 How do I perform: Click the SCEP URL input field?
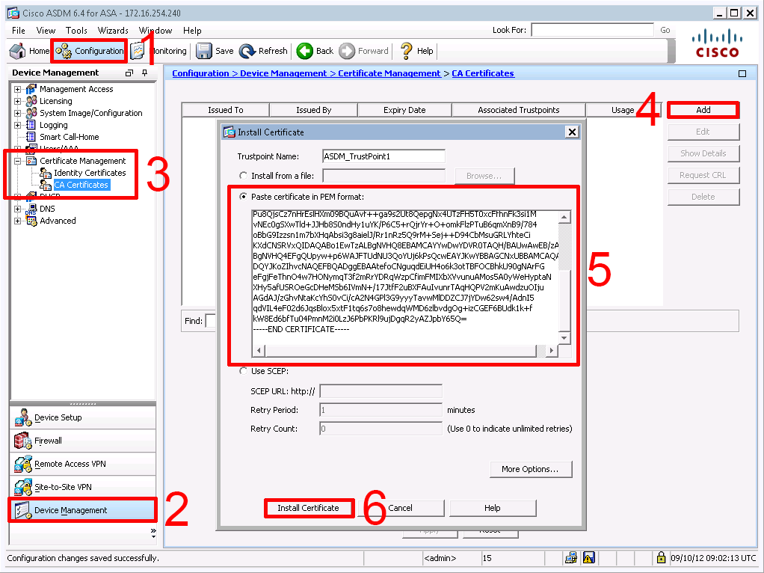click(381, 391)
